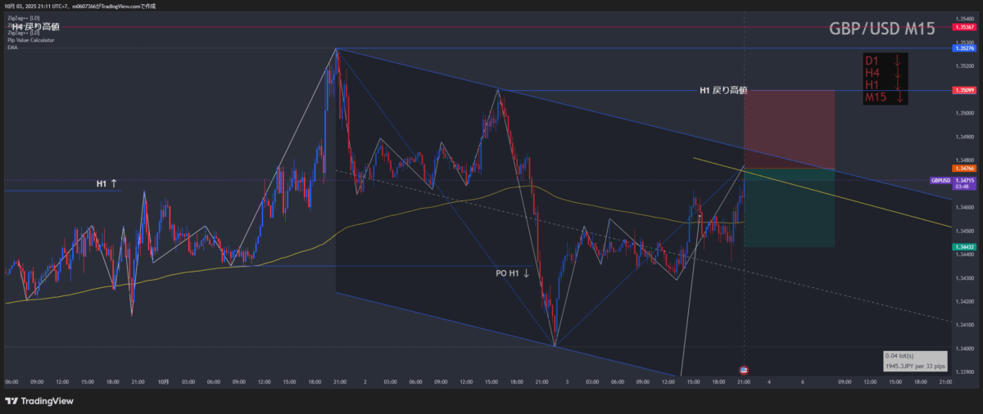Click the TradingView logo in bottom-left corner
Image resolution: width=983 pixels, height=414 pixels.
point(39,401)
